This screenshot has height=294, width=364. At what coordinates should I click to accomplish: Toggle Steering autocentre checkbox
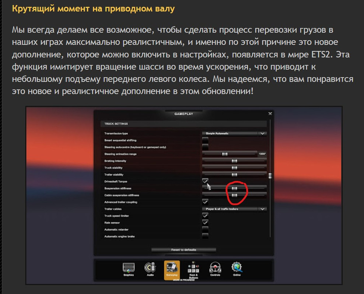coord(205,147)
